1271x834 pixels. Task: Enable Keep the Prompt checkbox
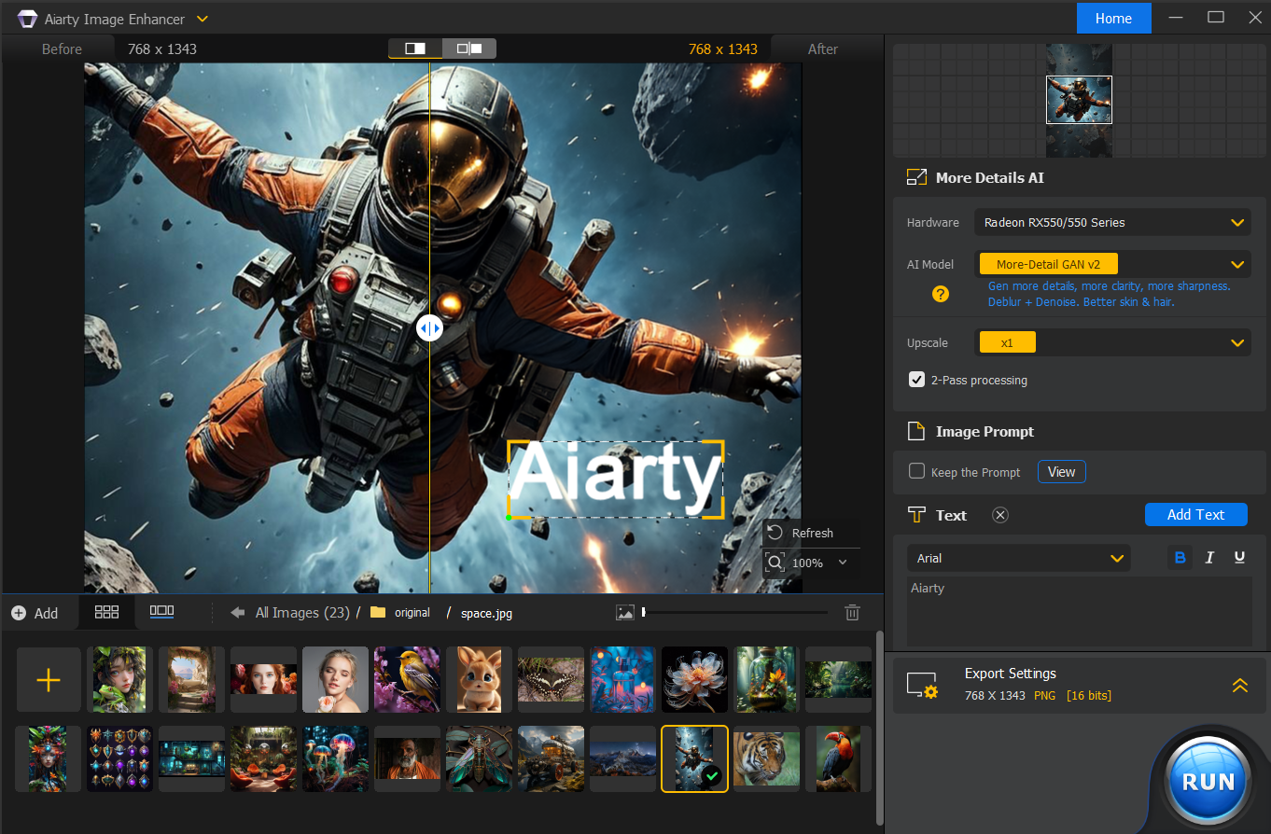(916, 471)
